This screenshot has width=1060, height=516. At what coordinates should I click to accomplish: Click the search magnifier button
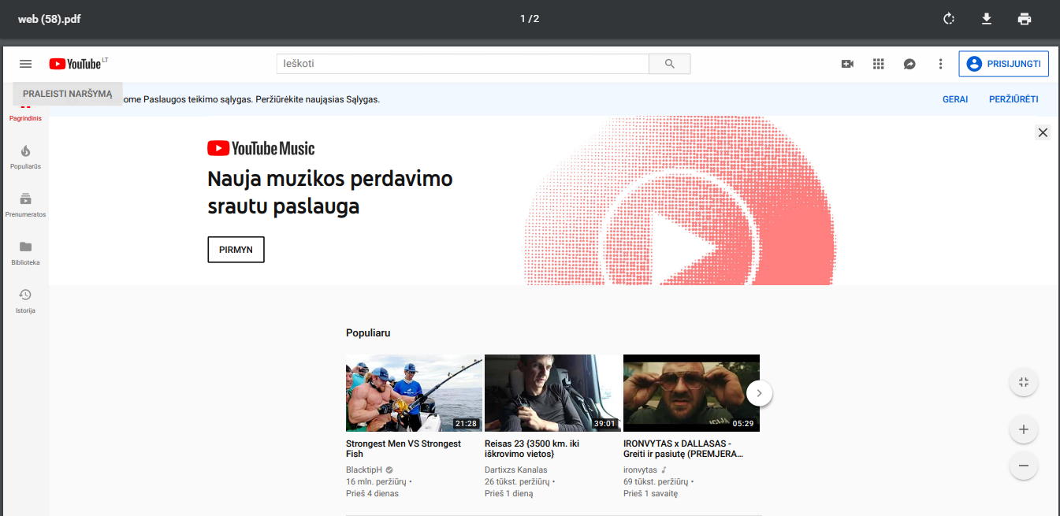coord(669,64)
